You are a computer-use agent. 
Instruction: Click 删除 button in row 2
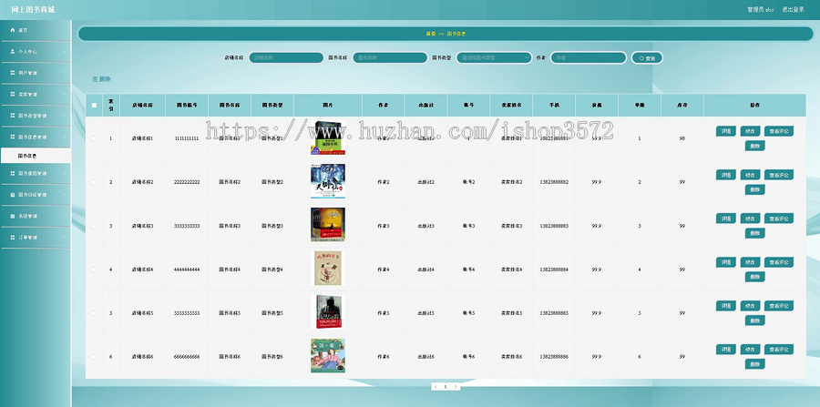pyautogui.click(x=754, y=189)
